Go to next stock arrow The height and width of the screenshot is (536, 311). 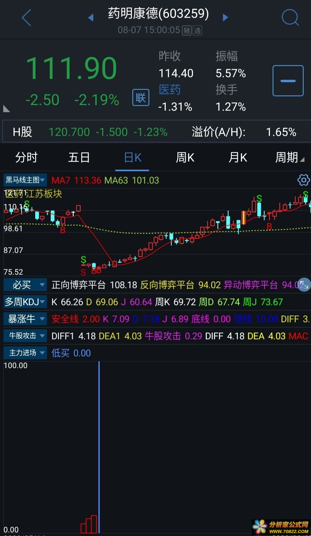tap(225, 18)
